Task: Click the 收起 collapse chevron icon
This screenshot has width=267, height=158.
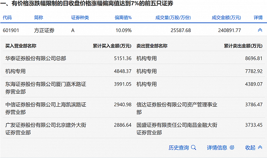Action: point(260,147)
